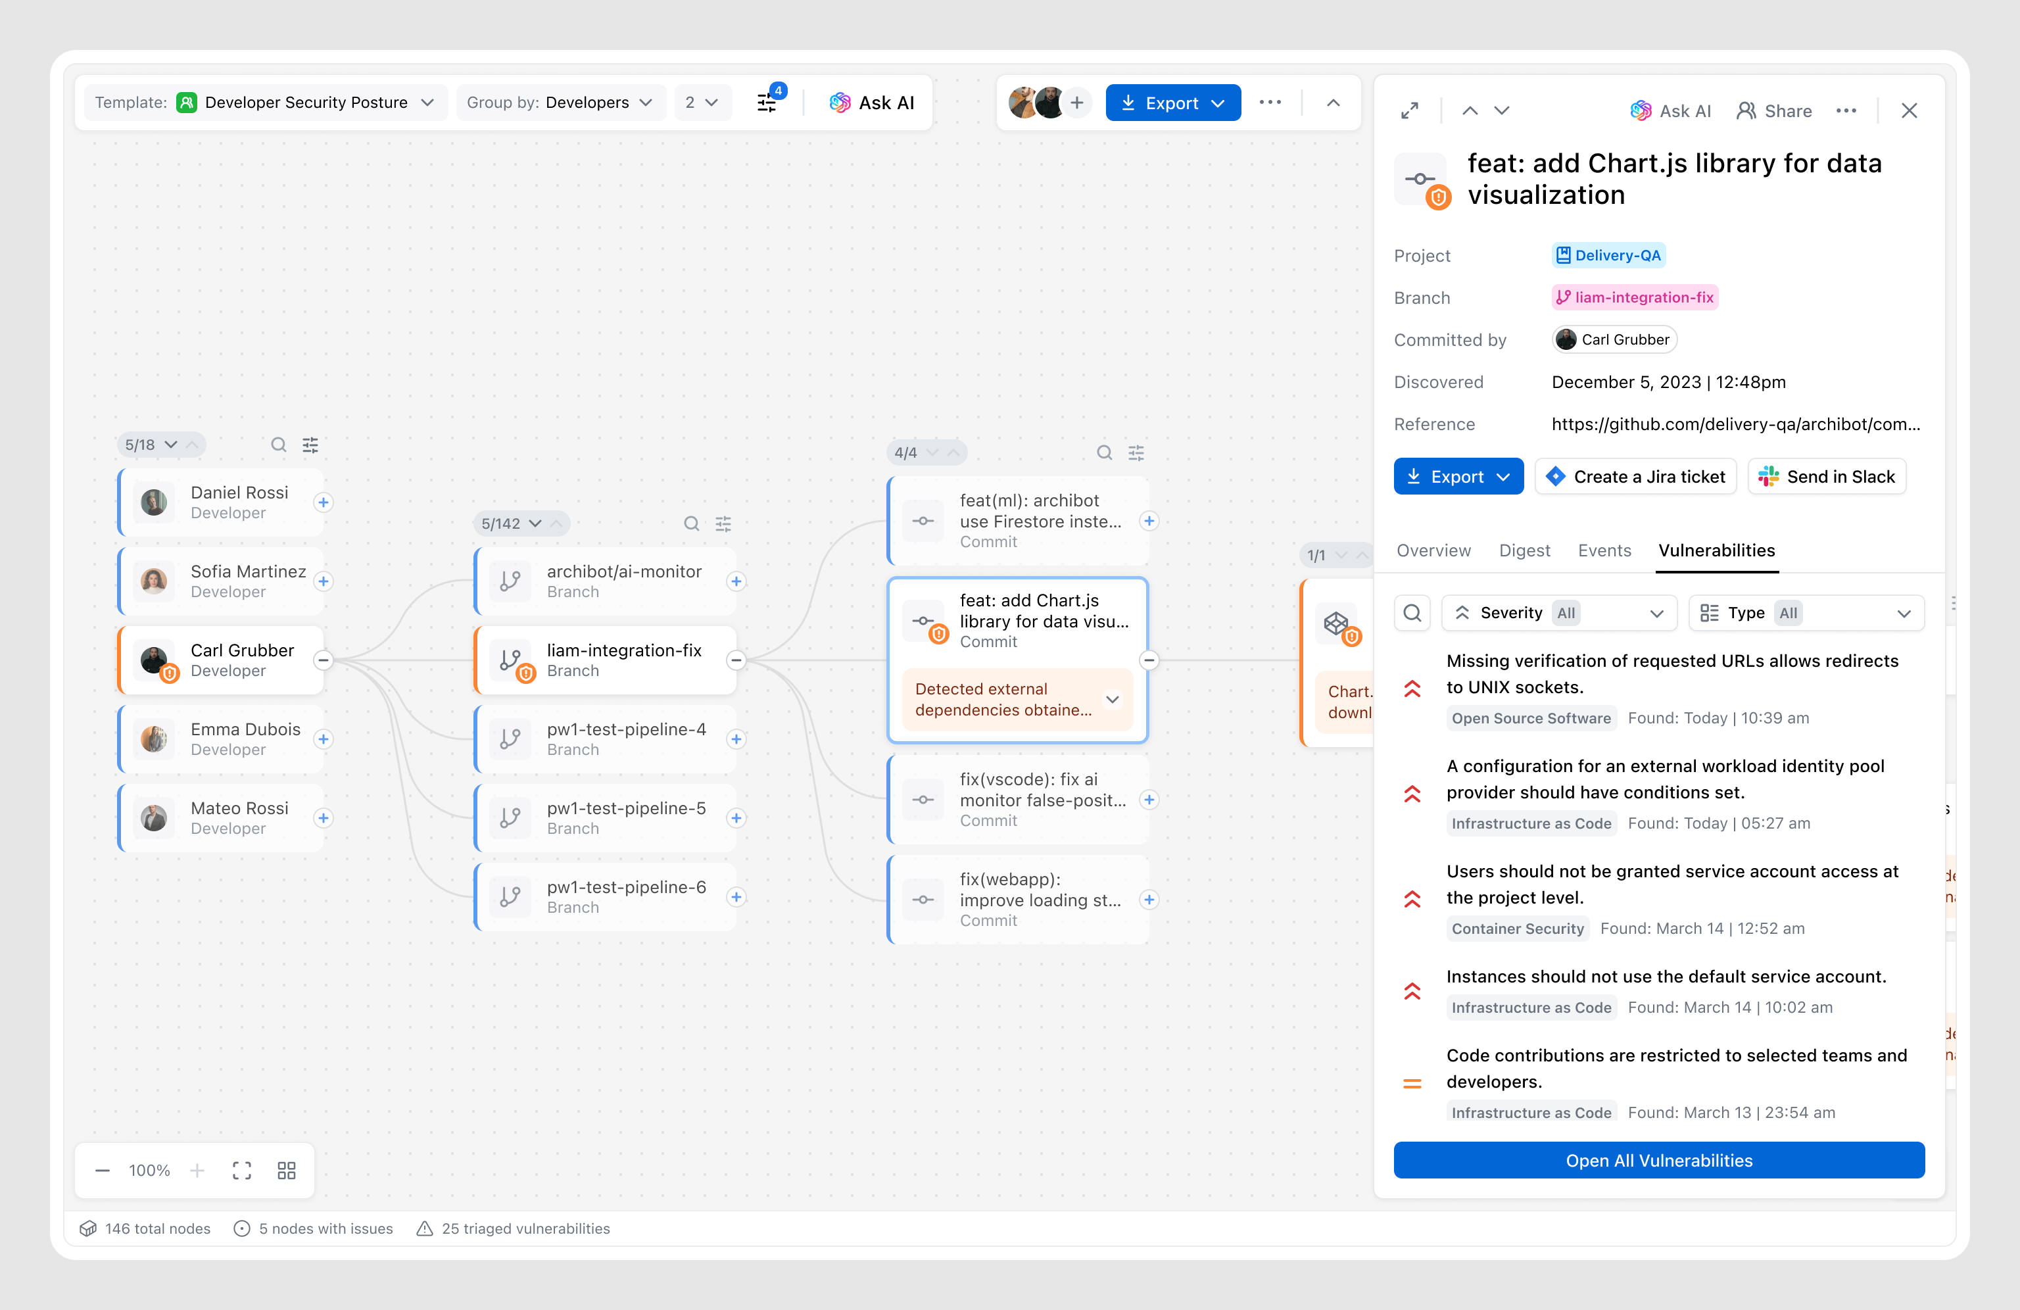Search within the developers column
Viewport: 2020px width, 1310px height.
[277, 445]
